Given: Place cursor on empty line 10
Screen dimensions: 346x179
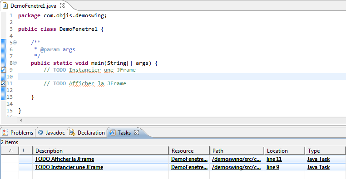Looking at the screenshot, I should coord(182,77).
